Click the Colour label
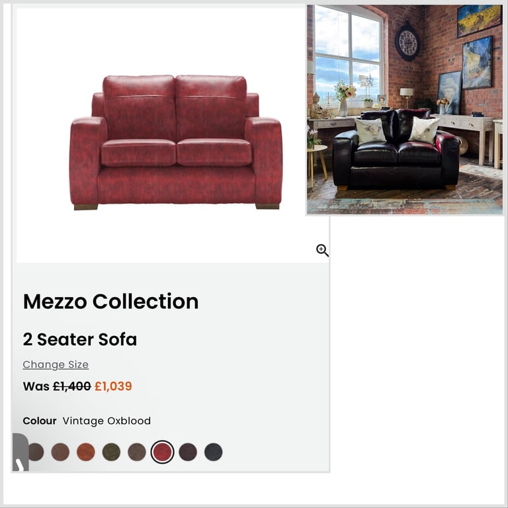Screen dimensions: 508x508 tap(40, 421)
